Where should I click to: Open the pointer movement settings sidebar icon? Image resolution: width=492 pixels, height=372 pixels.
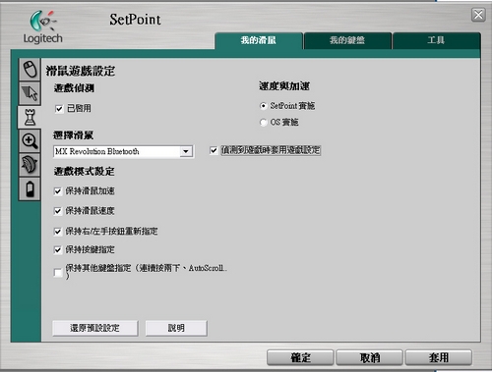[x=30, y=93]
